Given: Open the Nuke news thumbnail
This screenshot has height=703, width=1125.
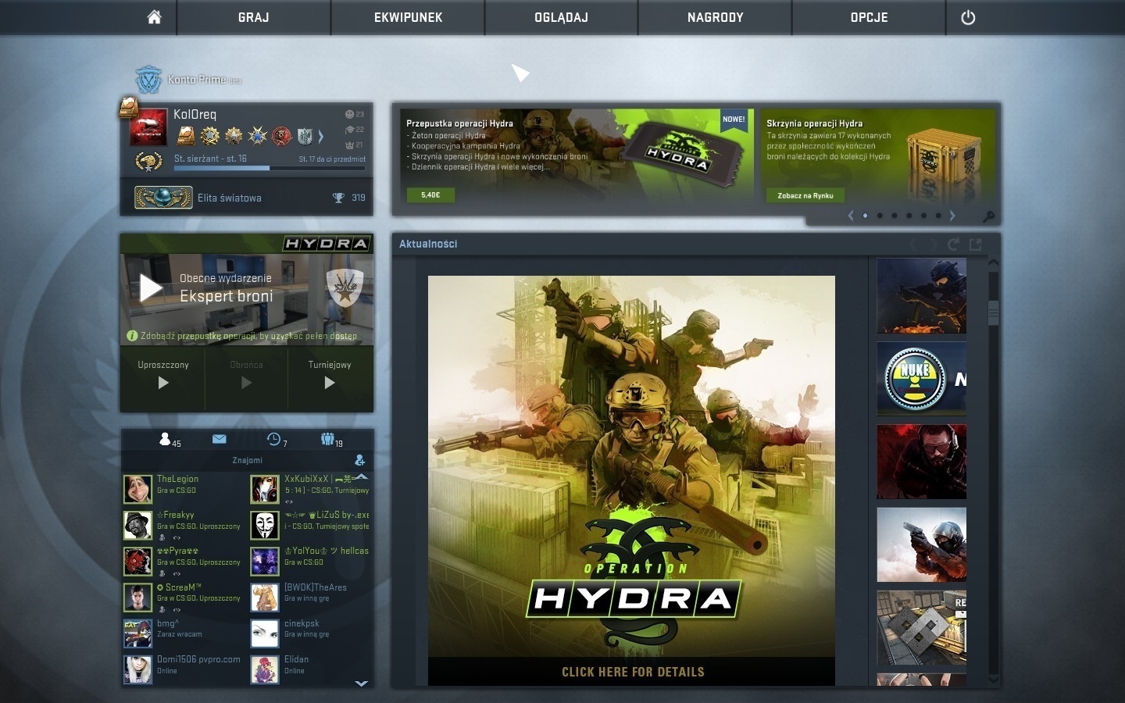Looking at the screenshot, I should point(922,379).
